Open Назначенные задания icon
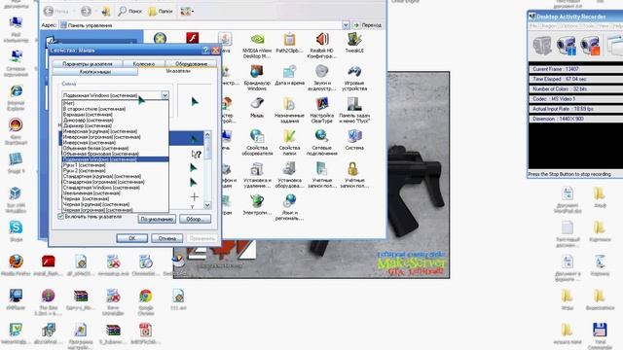The width and height of the screenshot is (623, 350). 289,110
